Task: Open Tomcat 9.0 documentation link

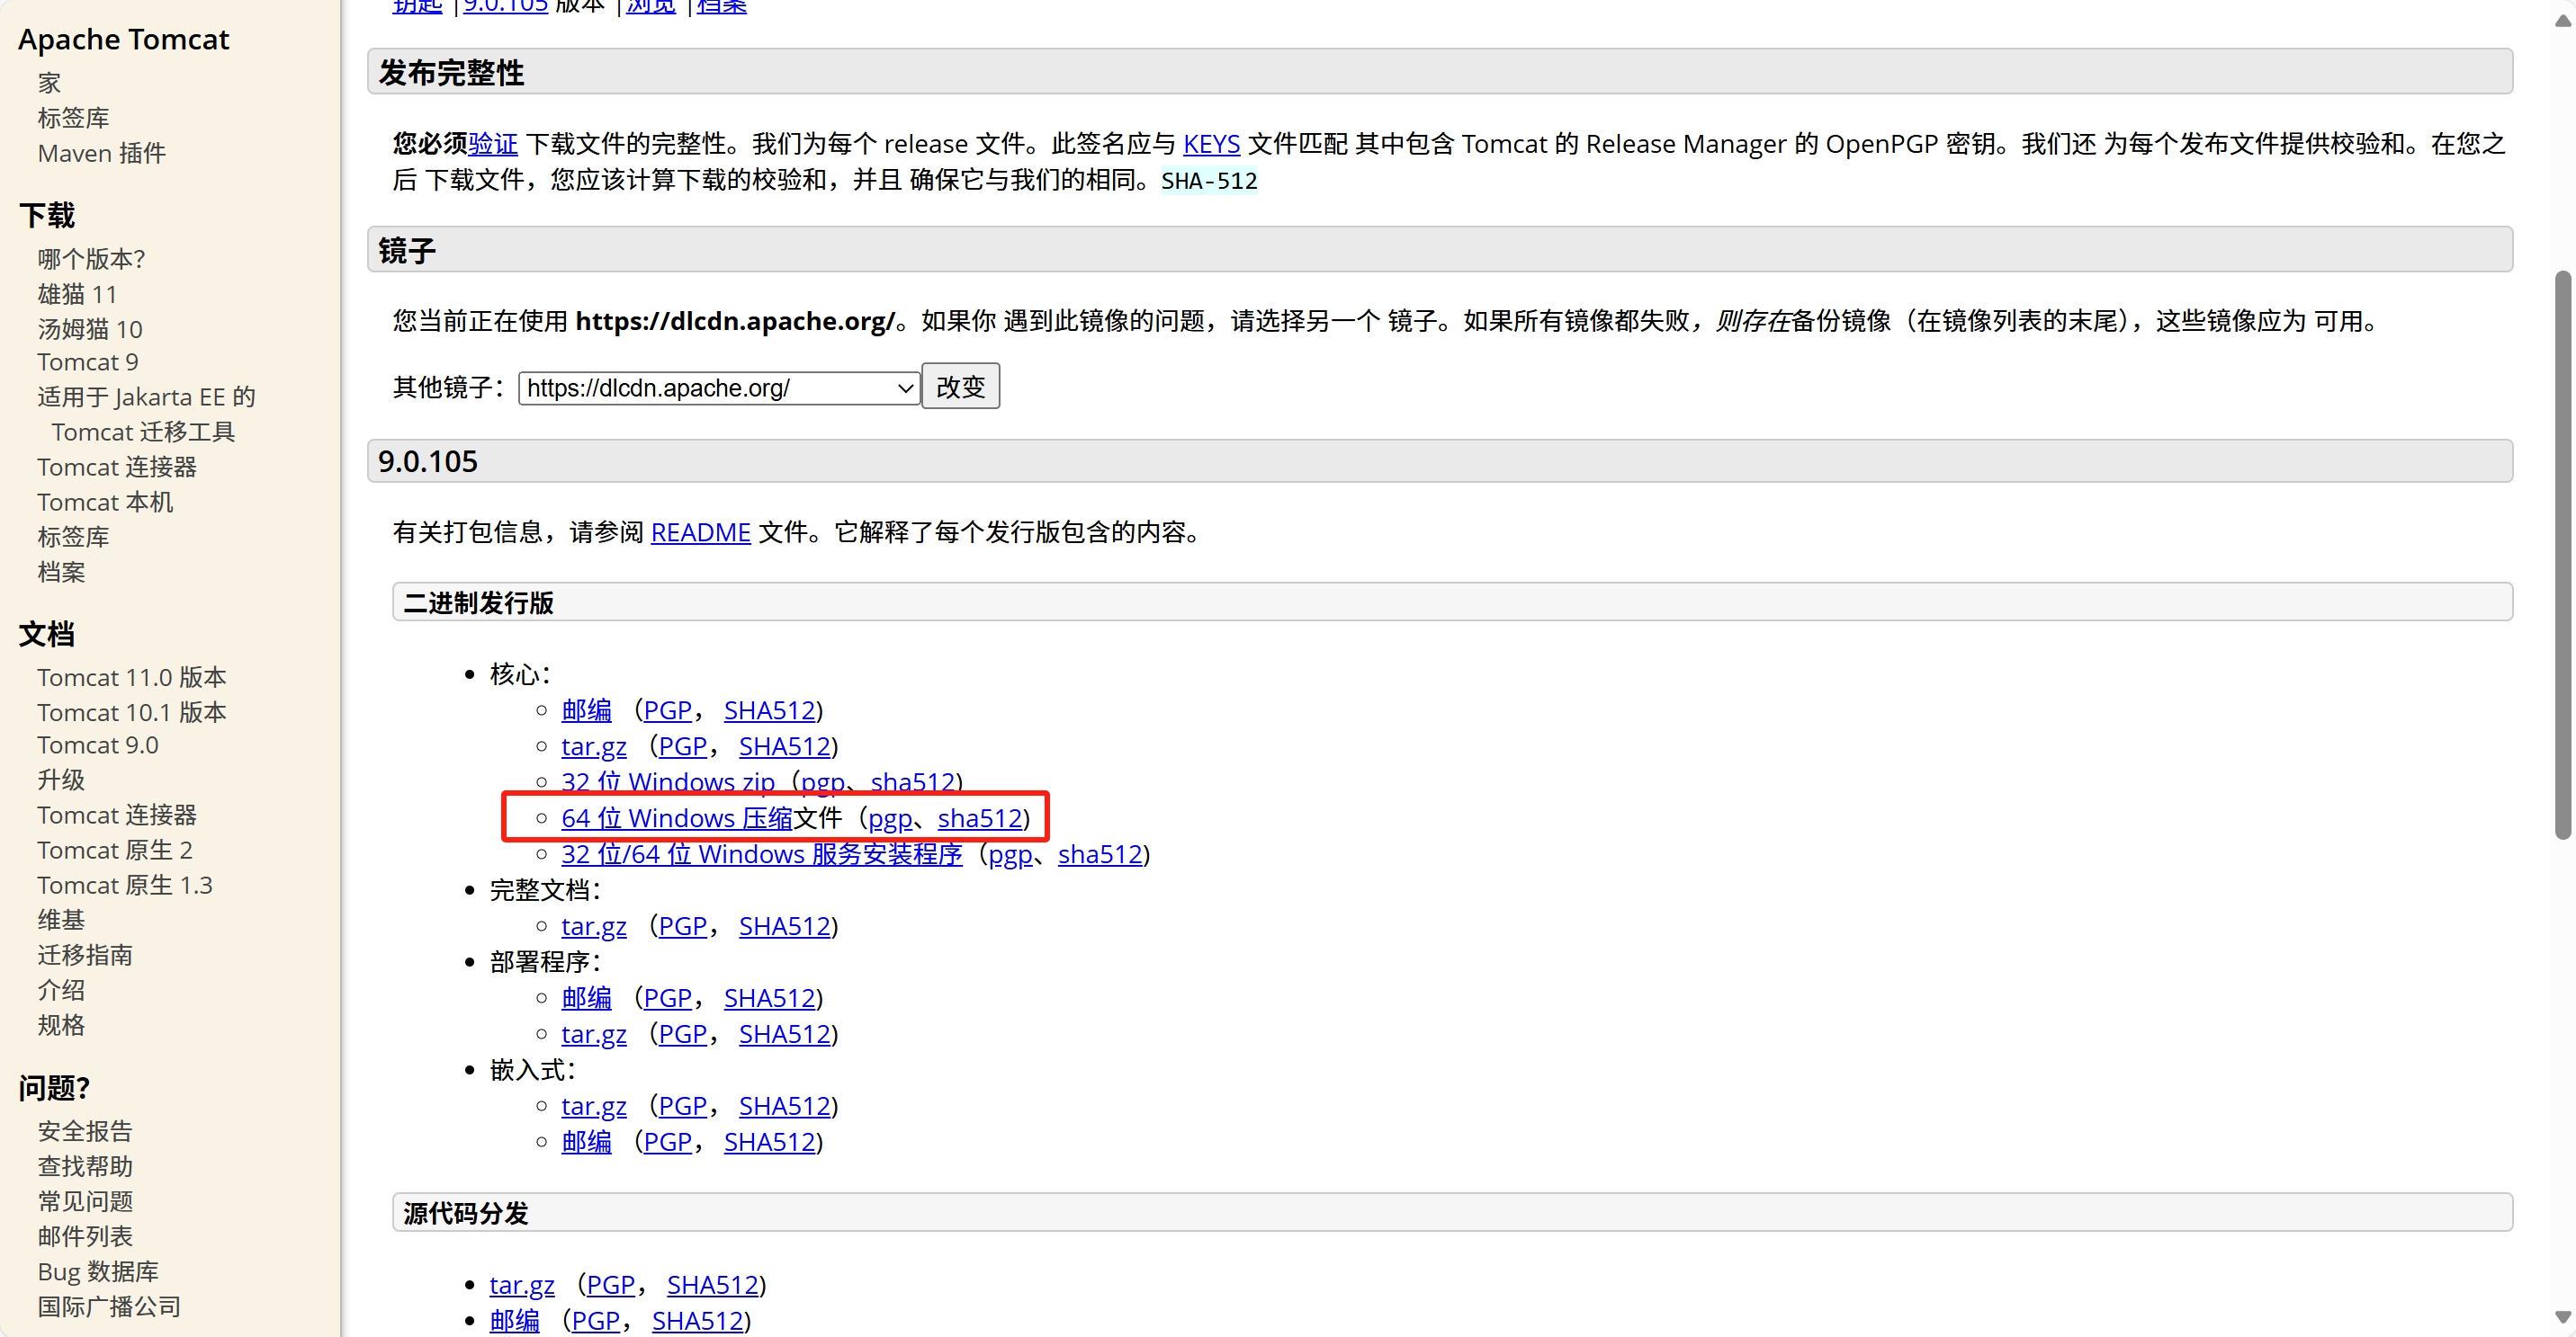Action: 98,744
